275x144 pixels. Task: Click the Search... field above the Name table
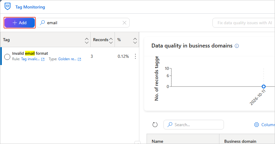(194, 125)
